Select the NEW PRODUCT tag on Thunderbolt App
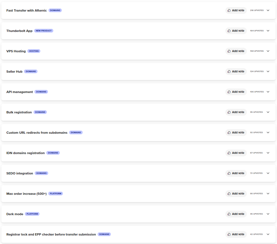277x244 pixels. pyautogui.click(x=44, y=31)
